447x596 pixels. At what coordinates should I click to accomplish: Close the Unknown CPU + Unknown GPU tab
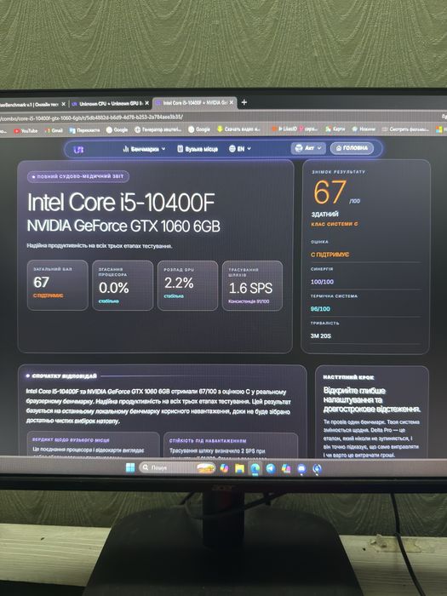[x=146, y=103]
